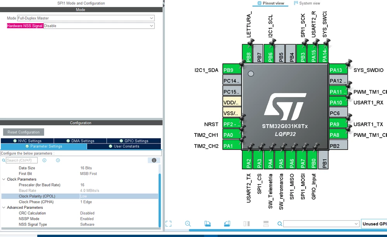Click the rotate counterclockwise pinout icon

pos(227,224)
